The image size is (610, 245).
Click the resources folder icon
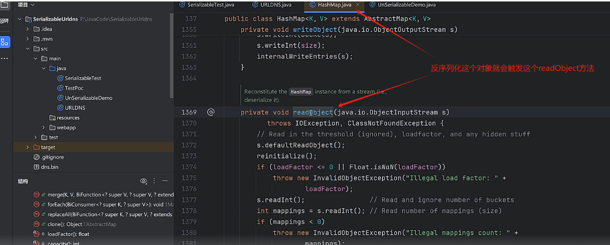(52, 117)
